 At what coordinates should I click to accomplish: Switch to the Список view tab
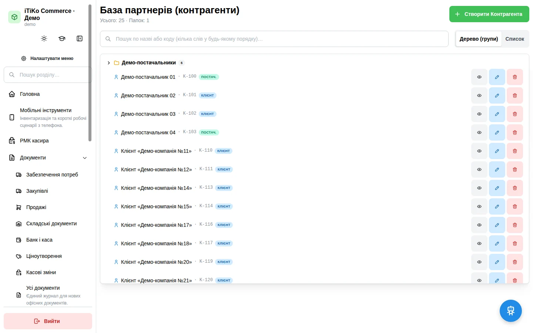[515, 39]
